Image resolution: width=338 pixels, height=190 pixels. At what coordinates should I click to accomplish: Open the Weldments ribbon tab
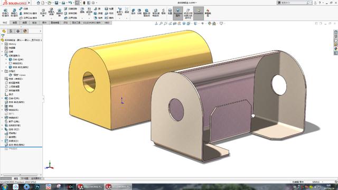[44, 23]
